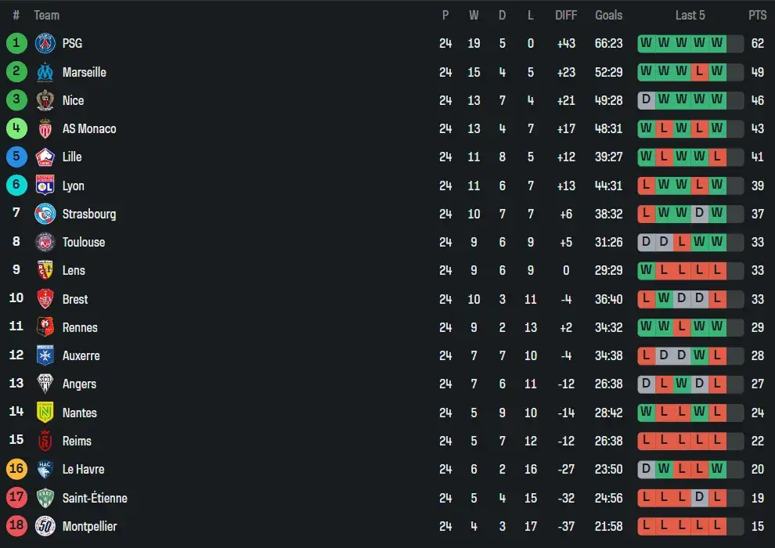Sort table by the PTS column header
This screenshot has width=775, height=548.
[x=758, y=14]
